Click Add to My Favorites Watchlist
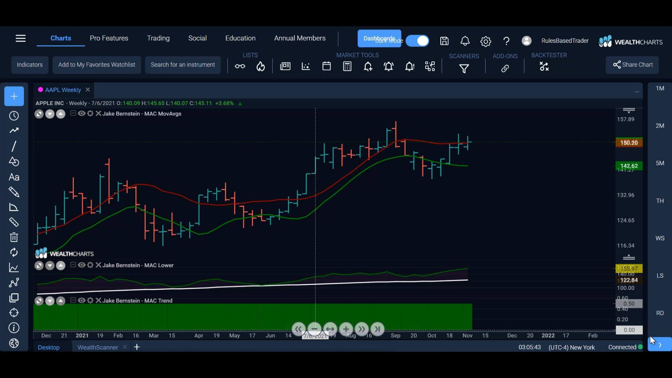 (x=97, y=65)
